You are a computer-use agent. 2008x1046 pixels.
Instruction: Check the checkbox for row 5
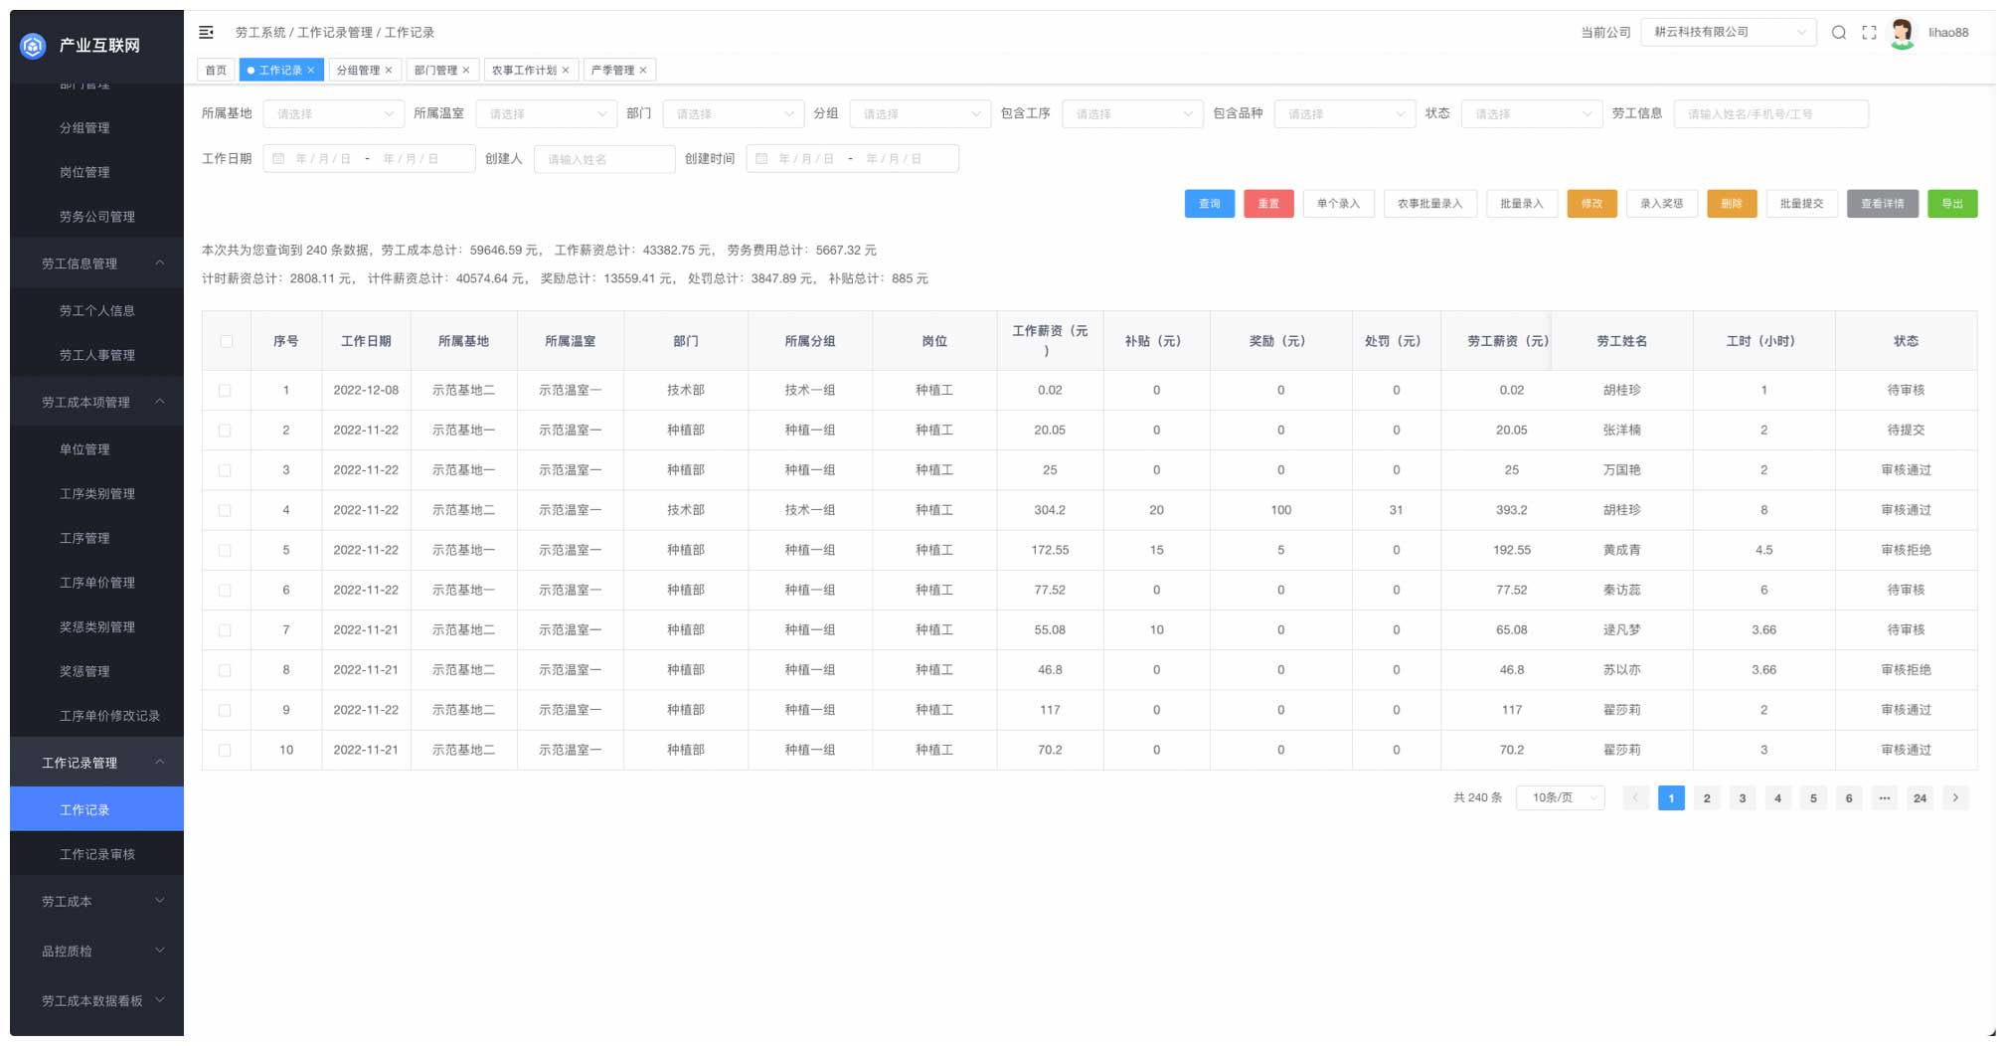point(225,550)
